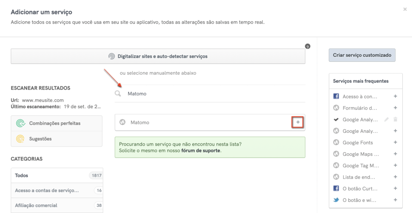The image size is (412, 213).
Task: Add the Twitter button service
Action: tap(396, 200)
